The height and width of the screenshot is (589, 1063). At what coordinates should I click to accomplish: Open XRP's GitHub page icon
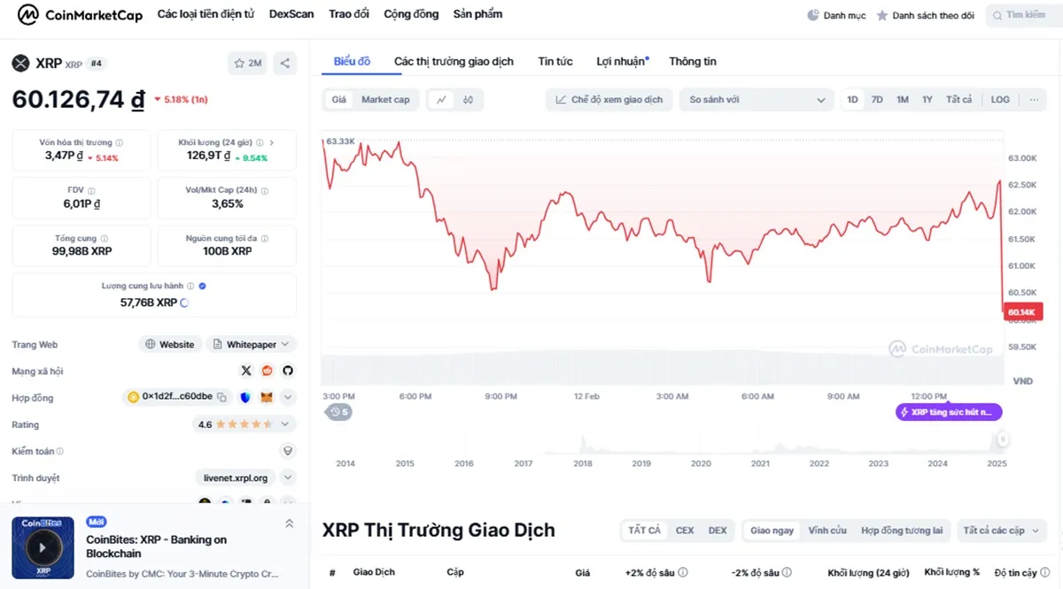click(x=288, y=371)
